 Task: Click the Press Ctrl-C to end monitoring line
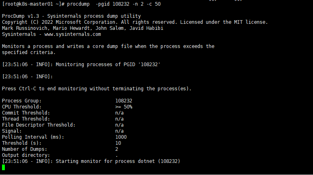coord(97,89)
